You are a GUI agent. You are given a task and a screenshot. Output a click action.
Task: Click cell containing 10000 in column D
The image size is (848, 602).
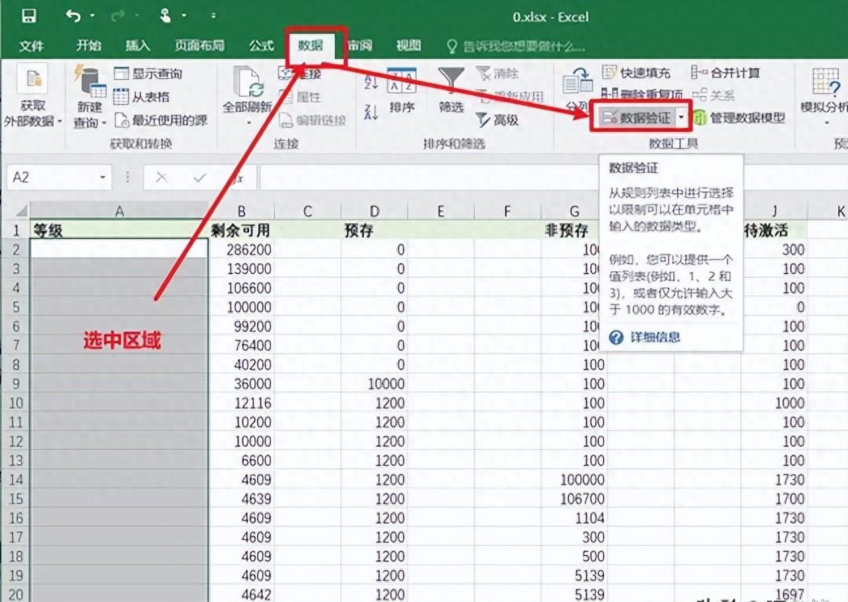374,383
